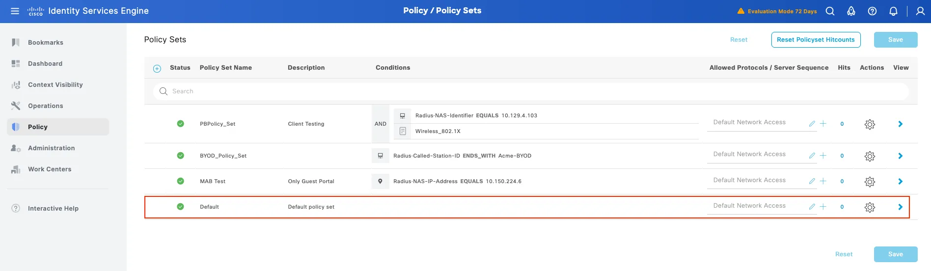
Task: Expand Default policy set view arrow
Action: pos(900,207)
